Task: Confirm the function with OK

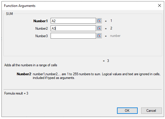Action: tap(127, 111)
